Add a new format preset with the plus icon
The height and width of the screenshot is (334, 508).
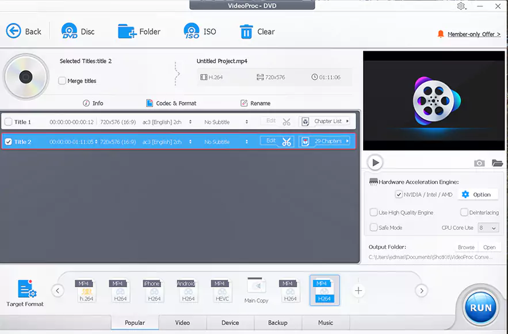[358, 291]
